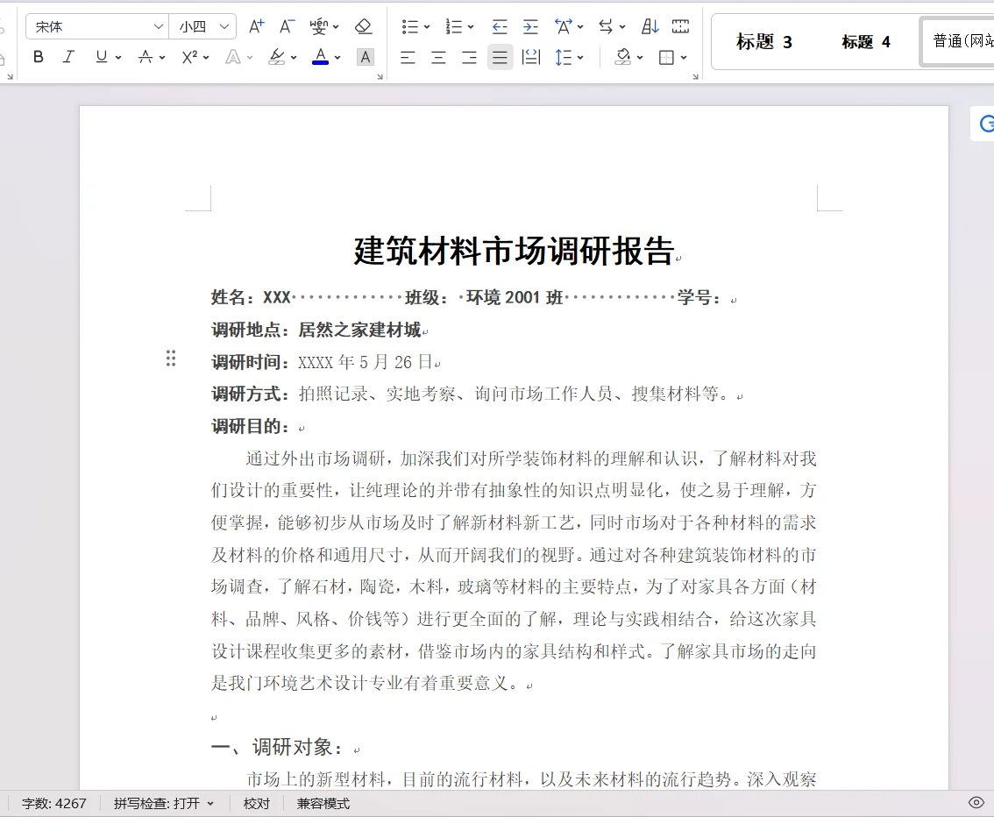Open the paragraph dialog launcher arrow
Image resolution: width=994 pixels, height=817 pixels.
click(695, 76)
